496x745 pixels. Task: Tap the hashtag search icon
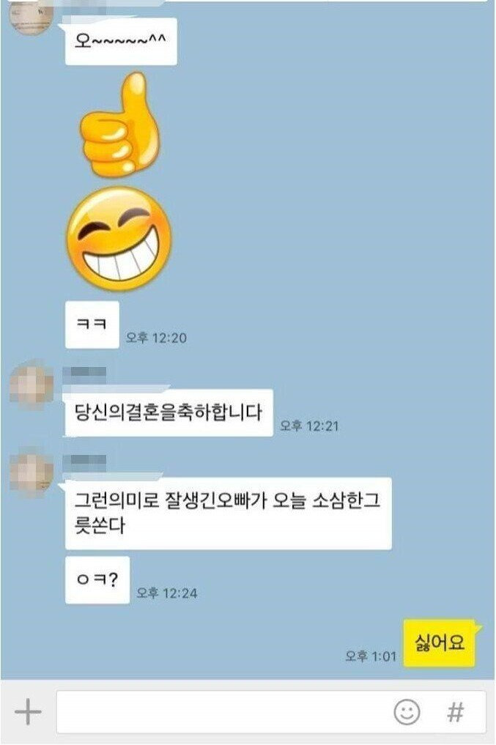[x=455, y=712]
